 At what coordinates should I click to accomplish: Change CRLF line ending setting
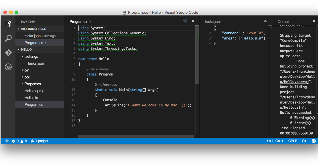(293, 141)
